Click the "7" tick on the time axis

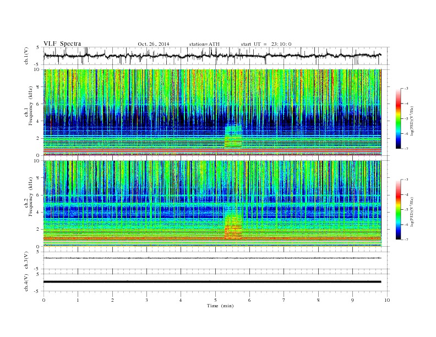(284, 300)
